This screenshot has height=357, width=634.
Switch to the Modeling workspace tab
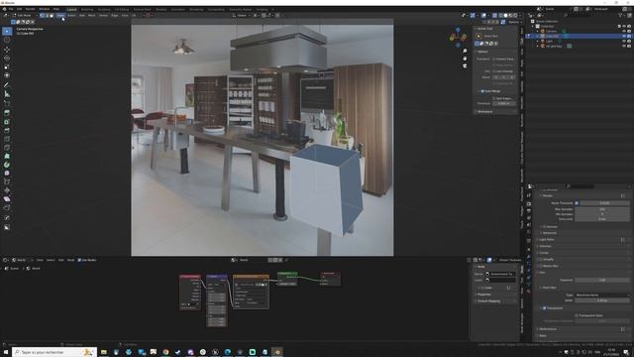click(87, 9)
